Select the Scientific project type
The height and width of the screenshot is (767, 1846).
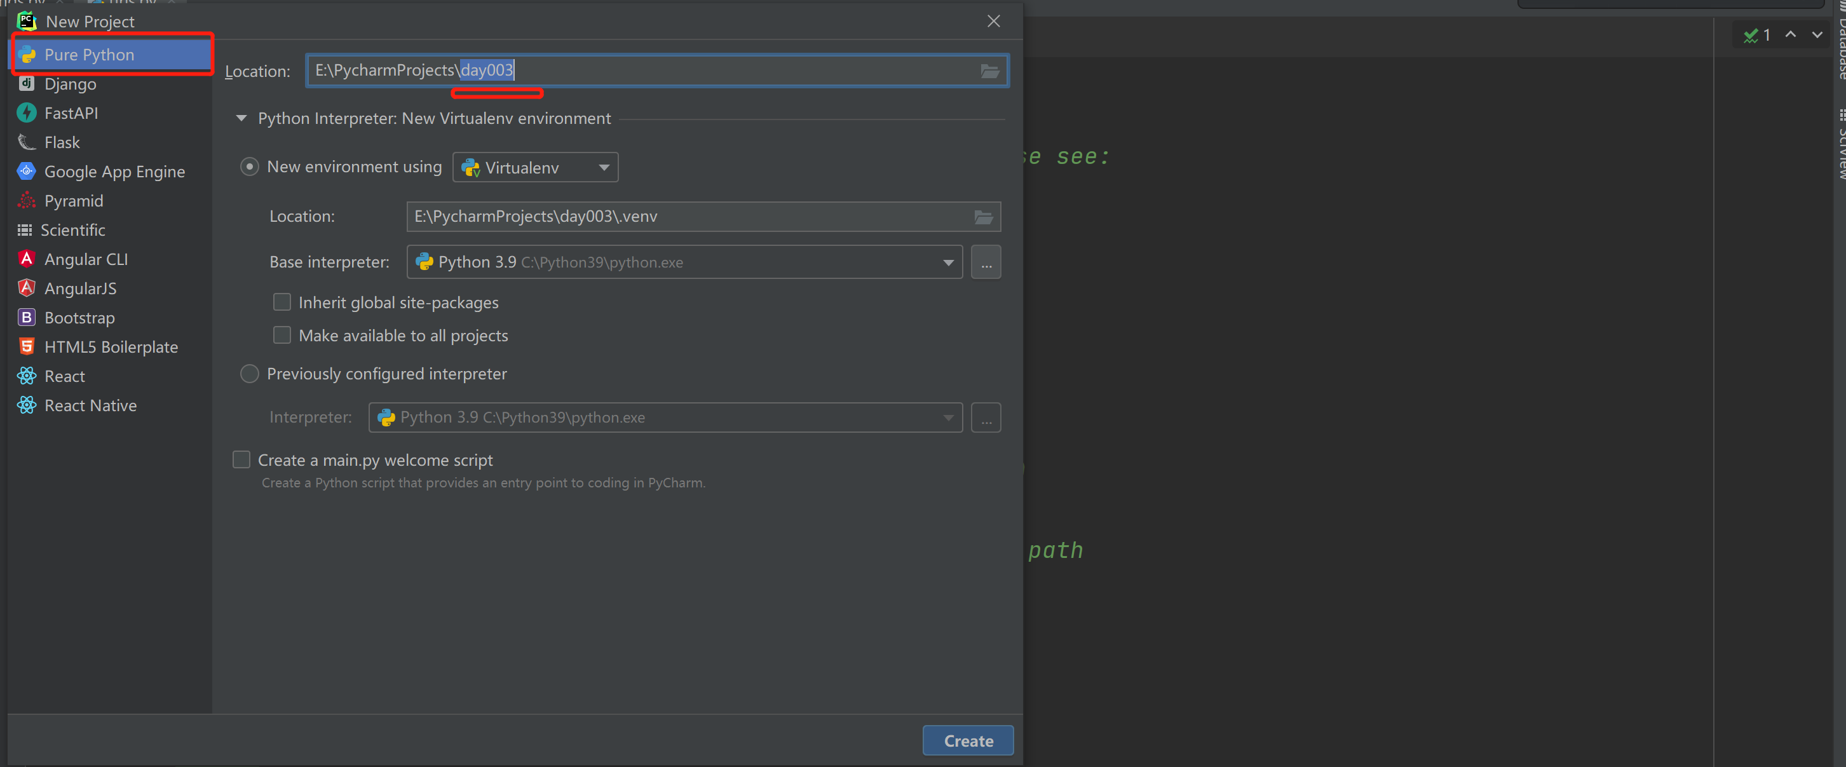tap(111, 230)
